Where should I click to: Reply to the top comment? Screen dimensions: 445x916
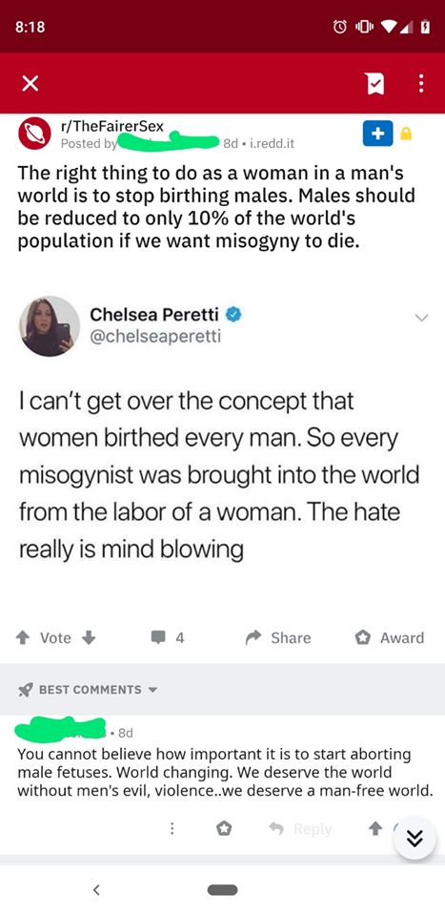pyautogui.click(x=300, y=829)
